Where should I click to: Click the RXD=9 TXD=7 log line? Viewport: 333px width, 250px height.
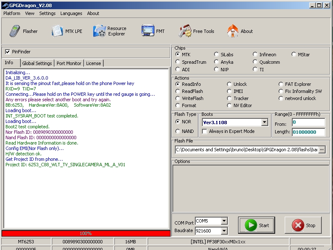click(x=20, y=89)
